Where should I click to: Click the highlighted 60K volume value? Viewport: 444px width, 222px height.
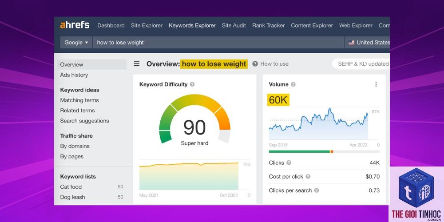coord(278,99)
